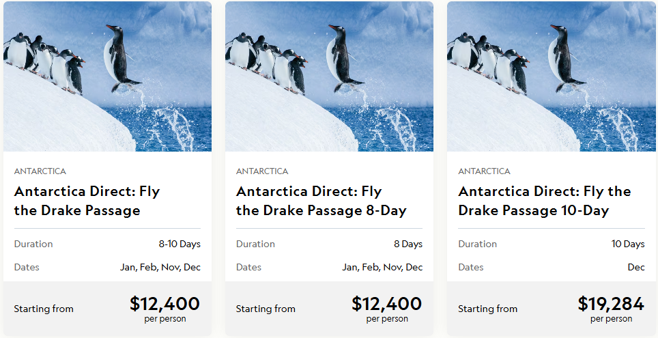
Task: Click the ANTARCTICA label on the 10-Day card
Action: tap(484, 171)
